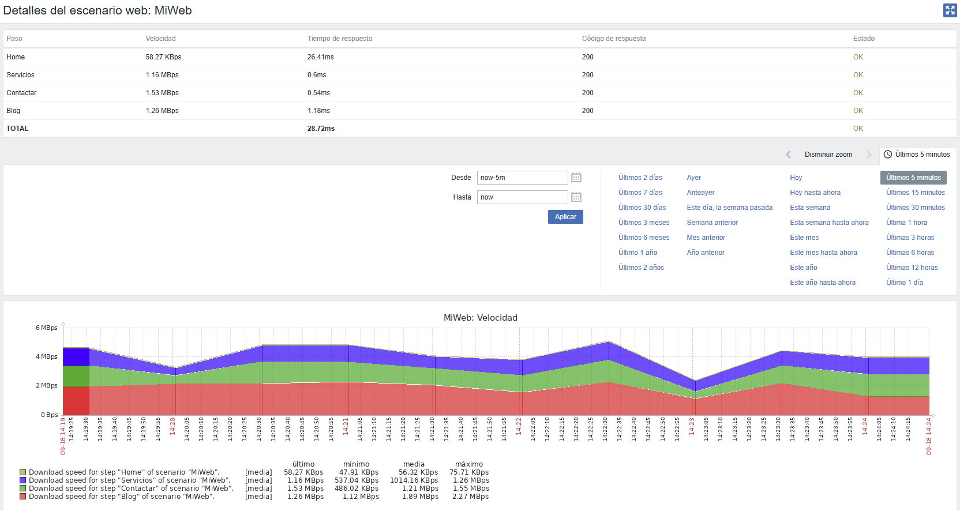Image resolution: width=960 pixels, height=511 pixels.
Task: Click the Hasta input field
Action: coord(522,197)
